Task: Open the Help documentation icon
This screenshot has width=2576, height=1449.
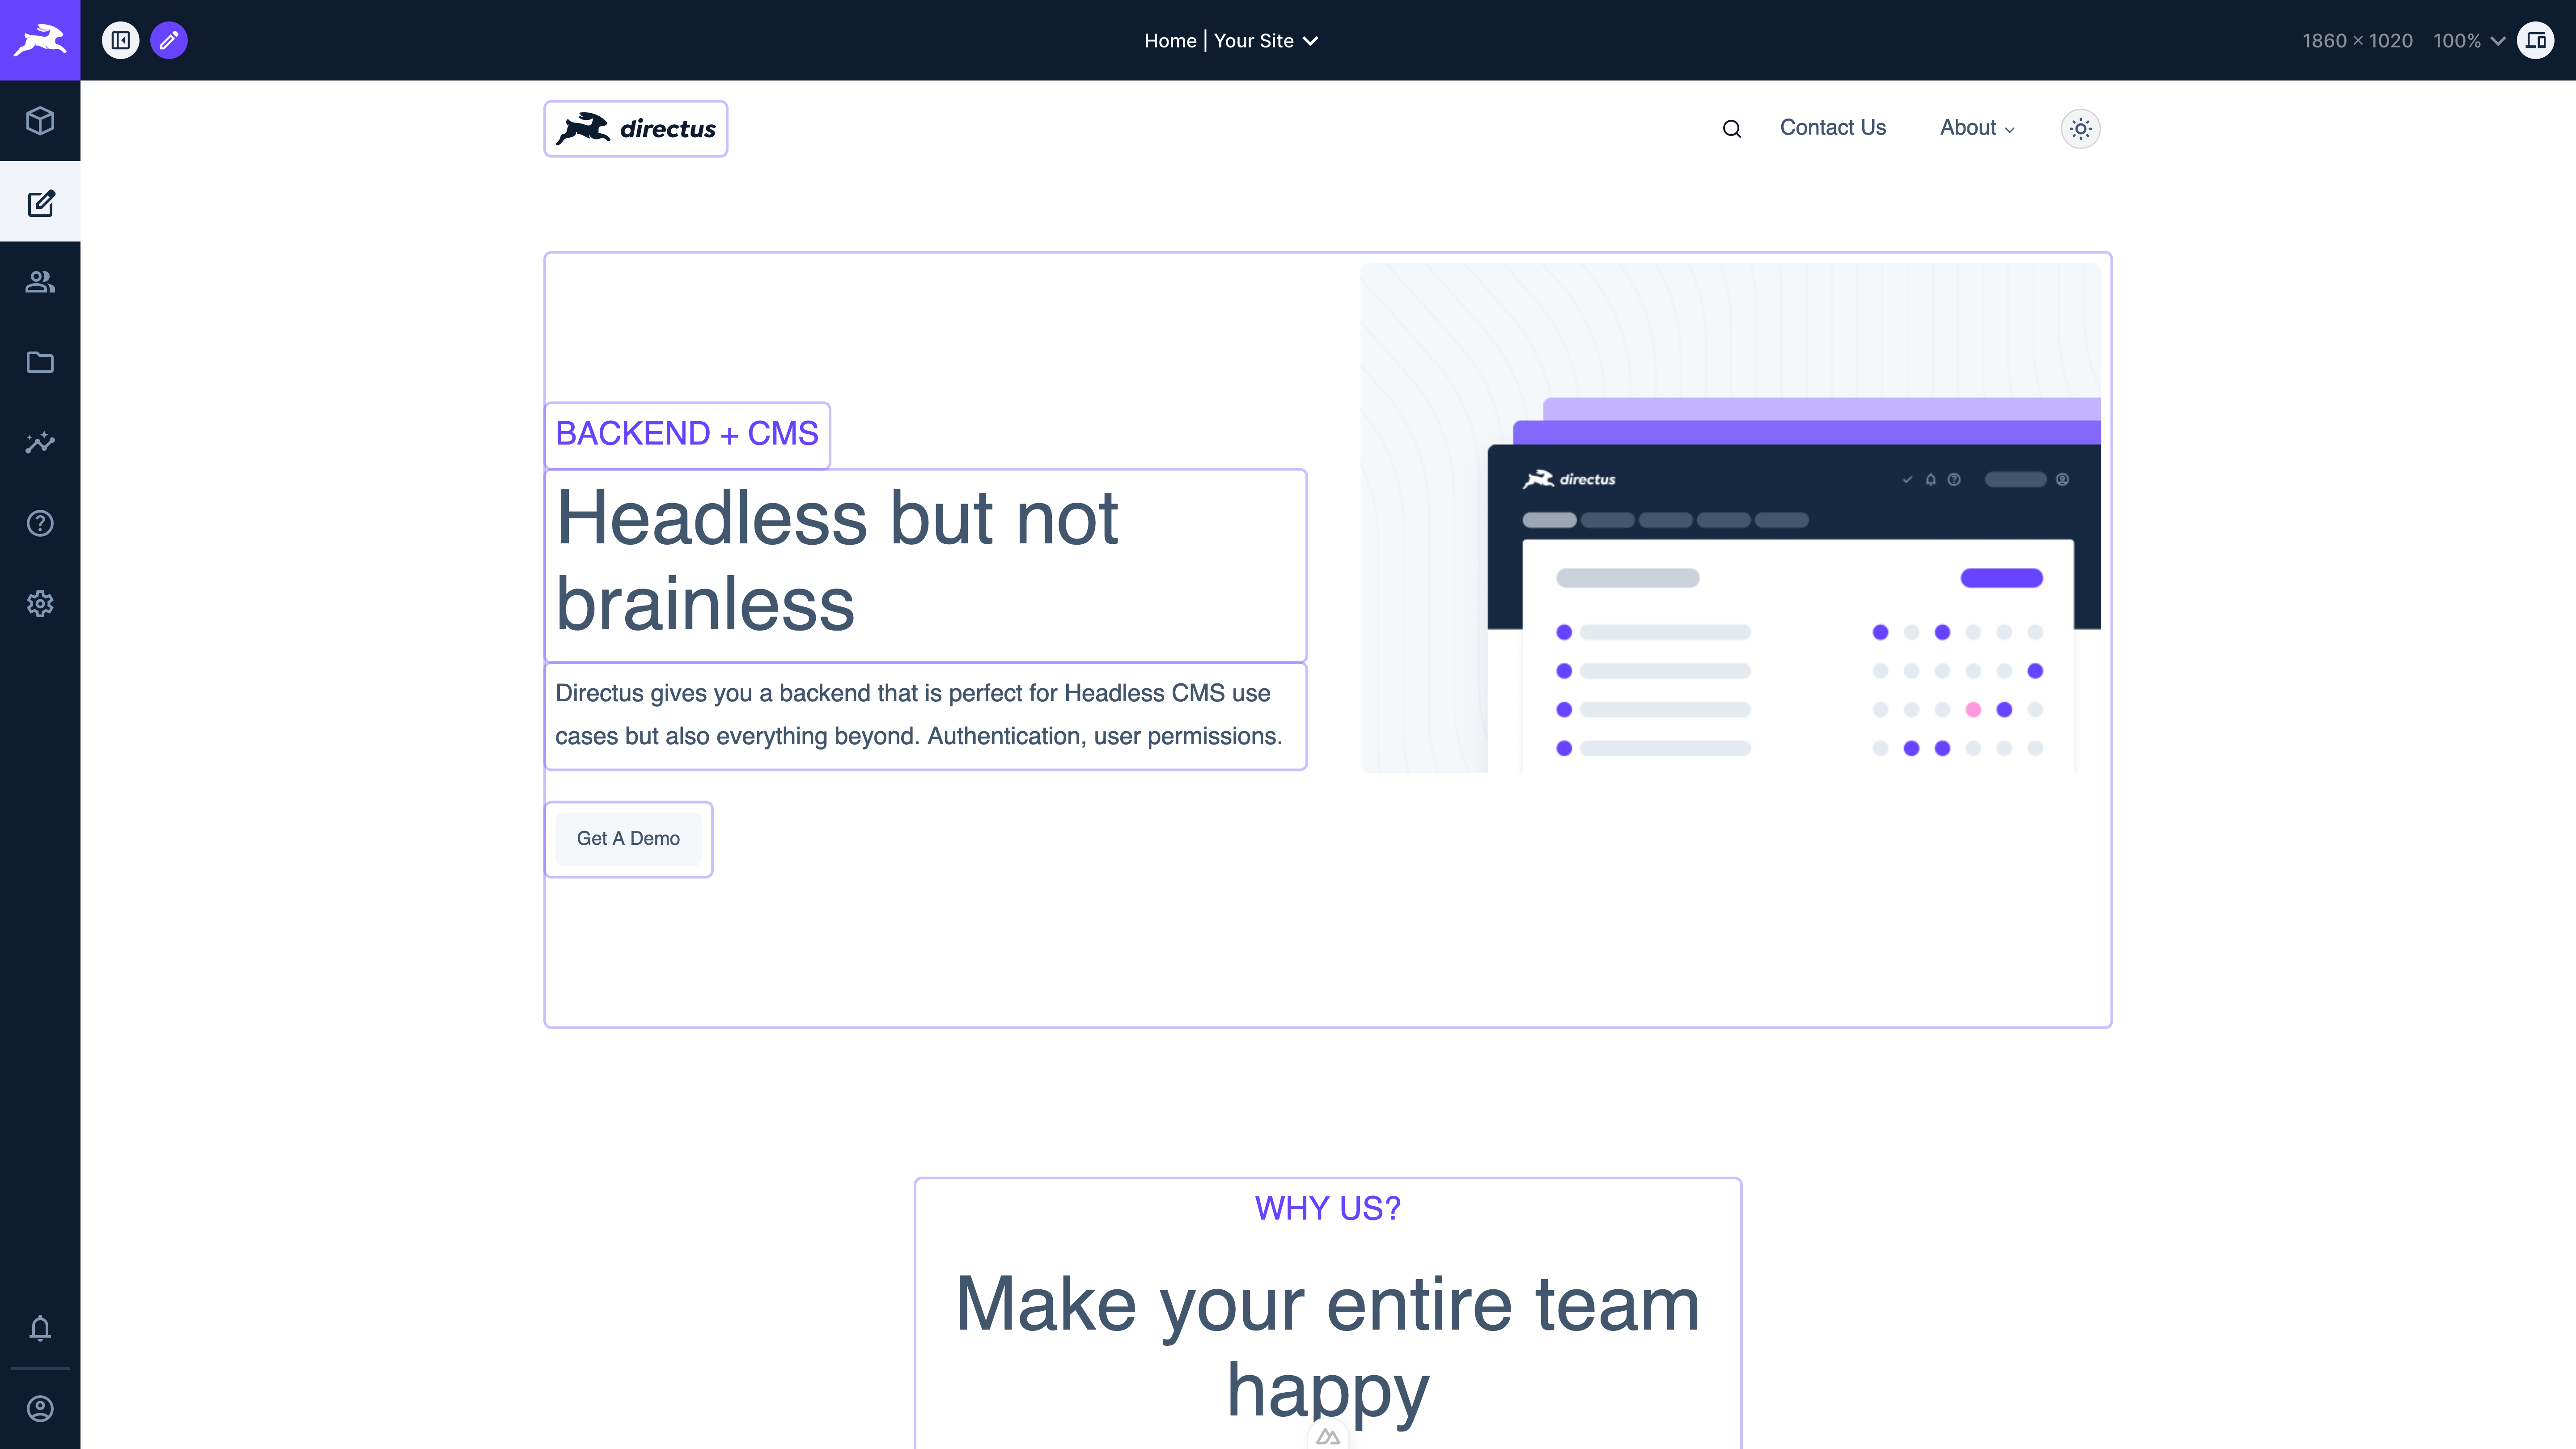Action: point(40,523)
